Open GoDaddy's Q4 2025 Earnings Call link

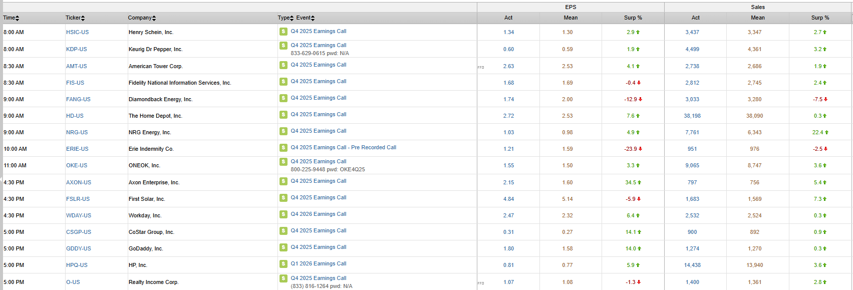[318, 247]
